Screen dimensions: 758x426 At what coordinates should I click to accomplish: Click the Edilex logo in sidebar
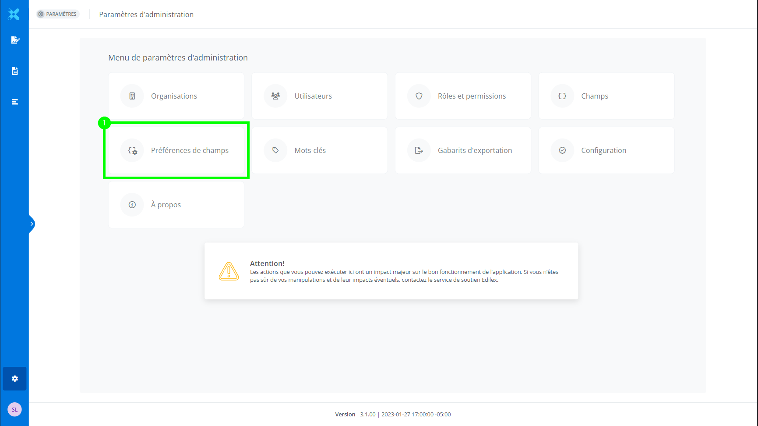14,14
